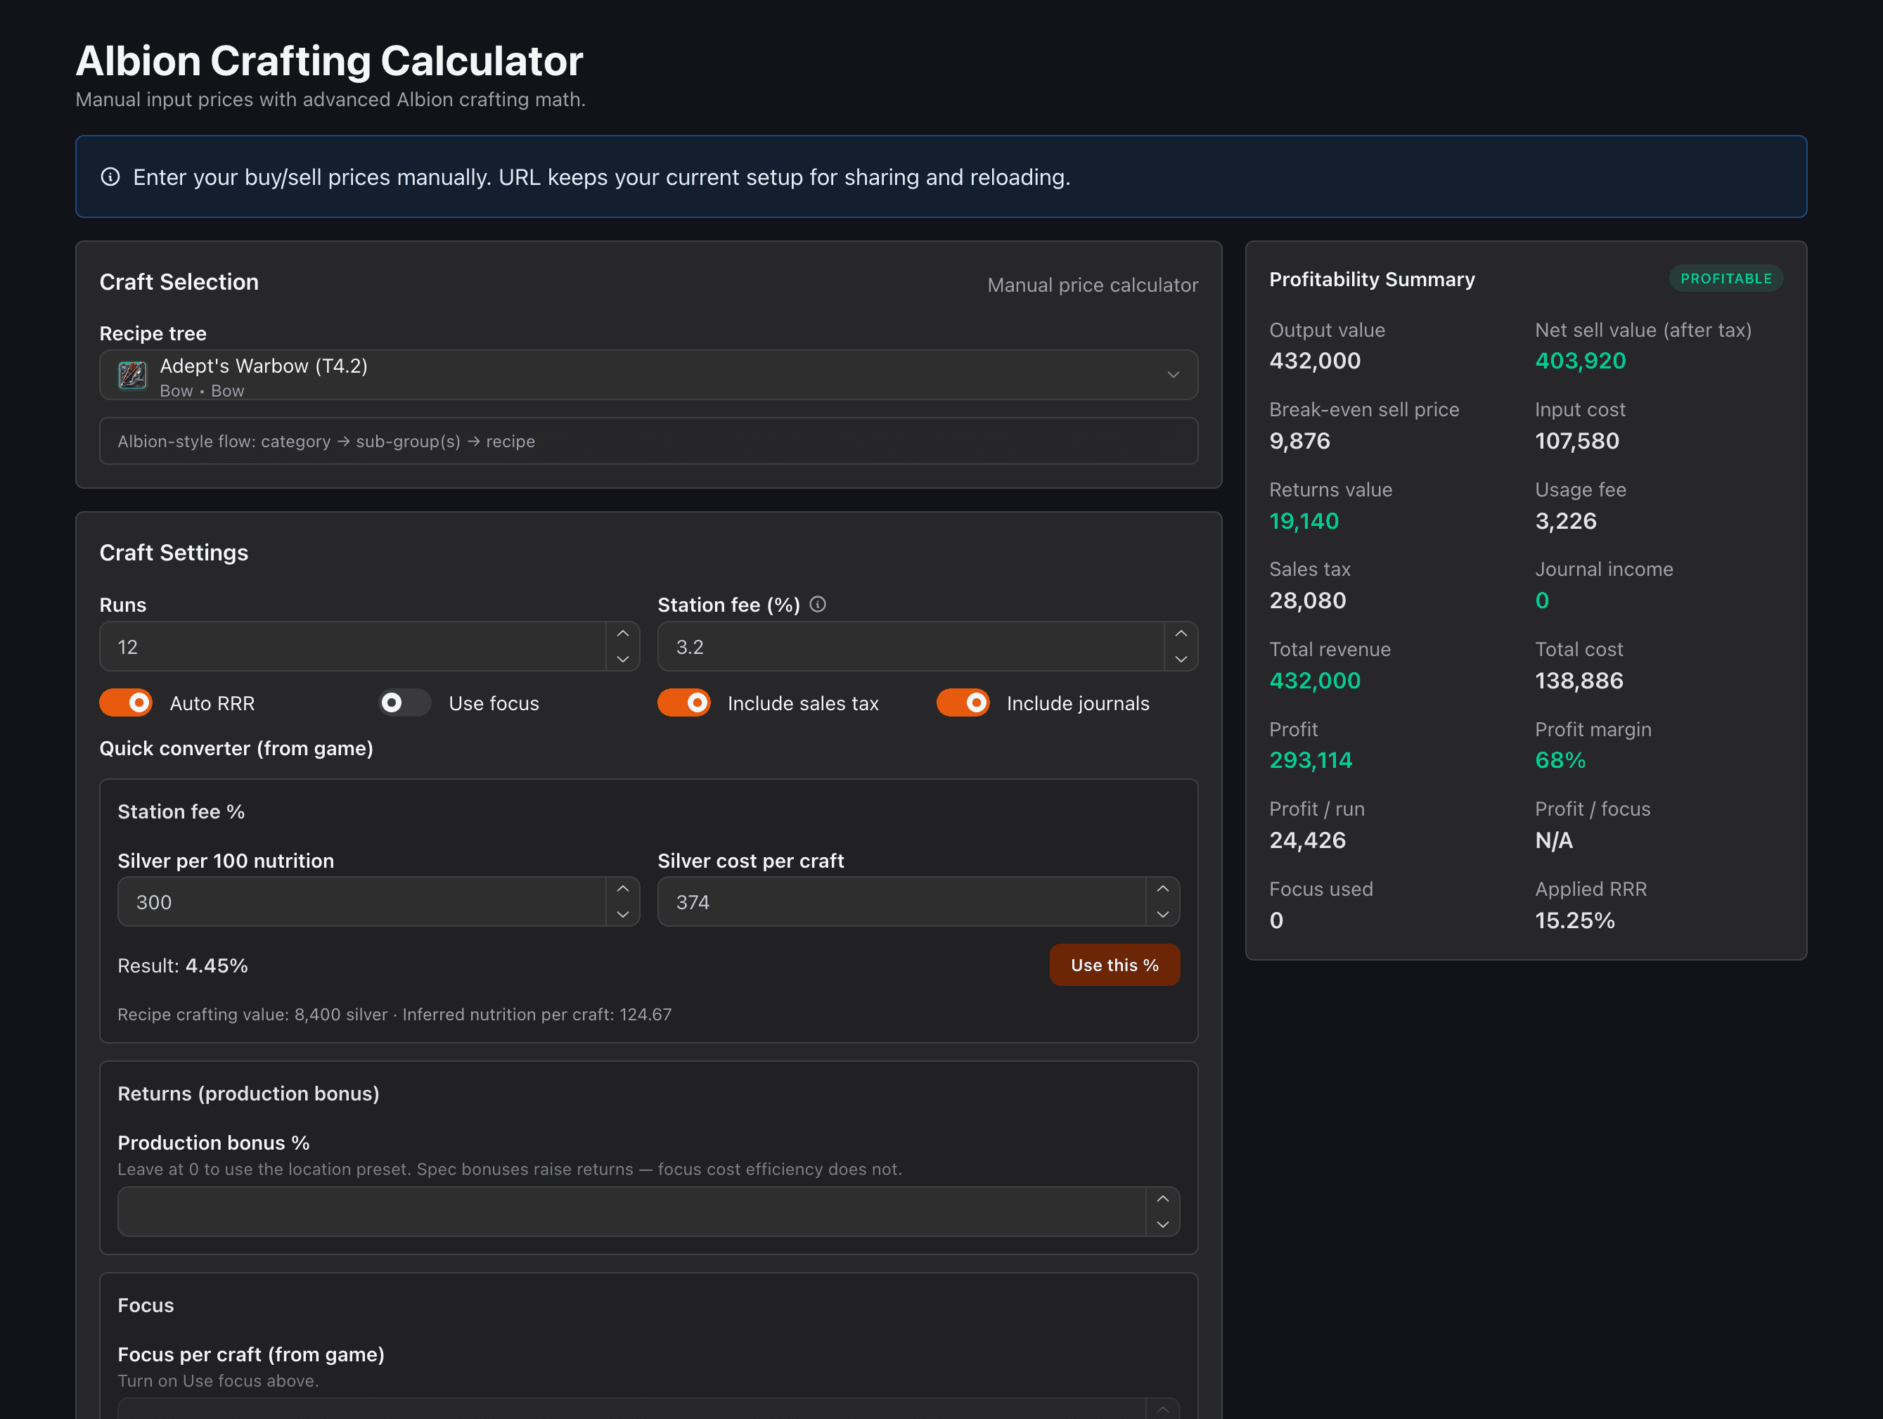Click the Net sell value 403,920
This screenshot has height=1419, width=1883.
coord(1581,361)
